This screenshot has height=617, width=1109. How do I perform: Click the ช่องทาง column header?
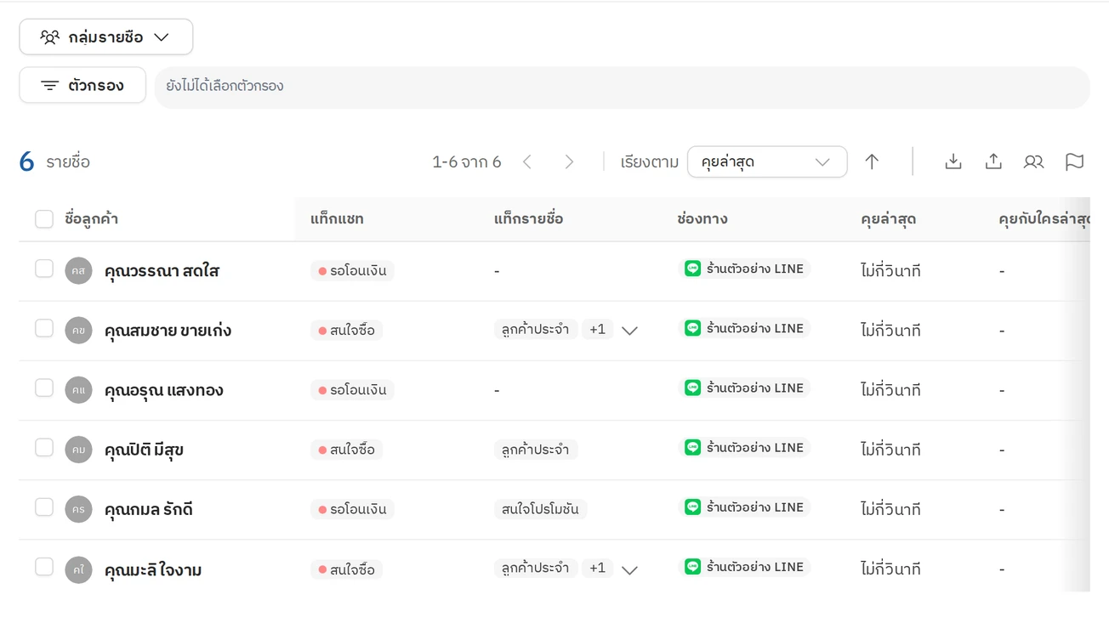pyautogui.click(x=702, y=219)
